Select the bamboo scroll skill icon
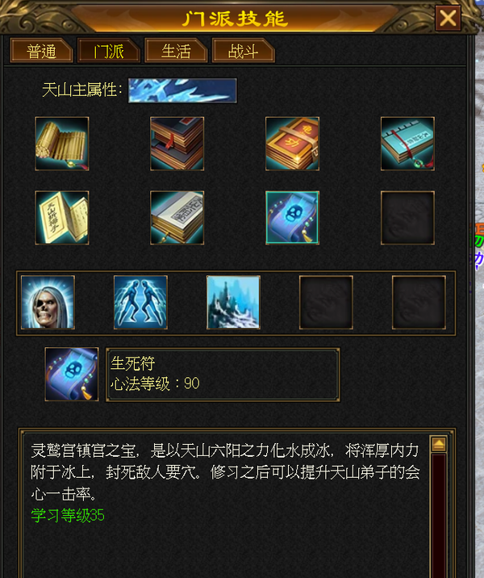This screenshot has height=578, width=484. click(62, 144)
